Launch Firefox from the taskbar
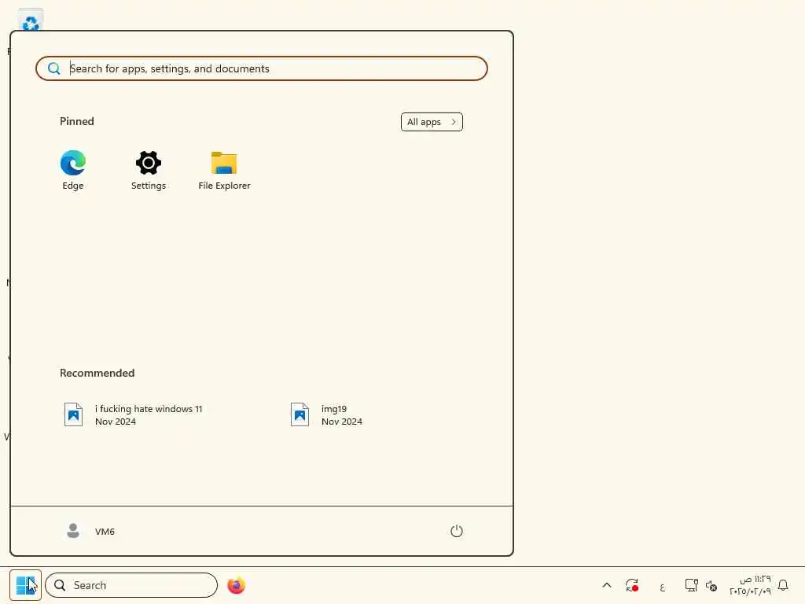This screenshot has height=604, width=805. [x=236, y=585]
